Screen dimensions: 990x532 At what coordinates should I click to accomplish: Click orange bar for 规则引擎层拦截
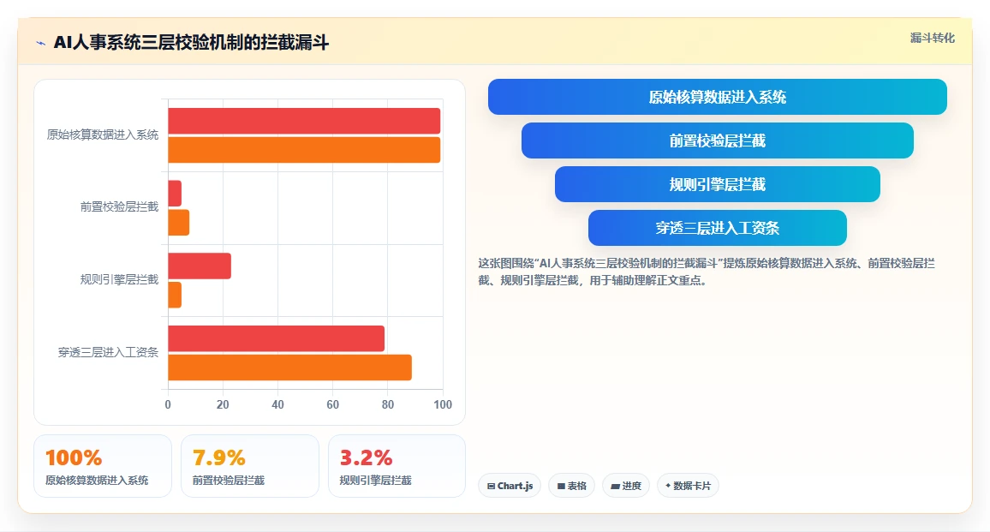(x=175, y=295)
